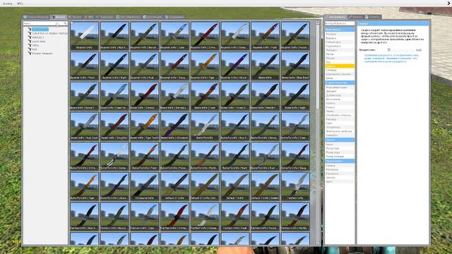Open the Other weapon category
Viewport: 452px width, 254px height.
point(35,45)
